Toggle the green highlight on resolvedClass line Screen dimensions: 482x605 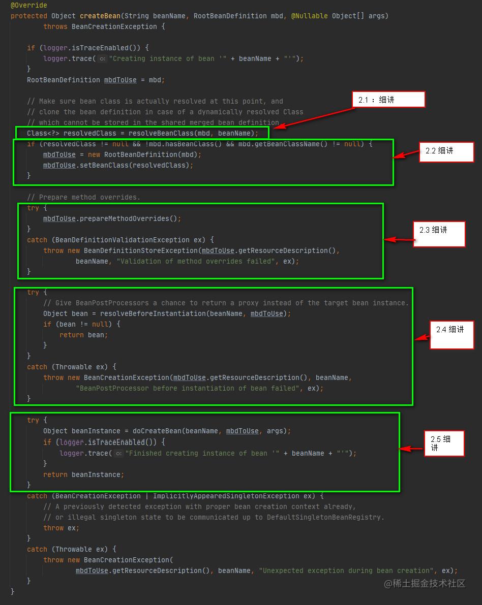142,133
